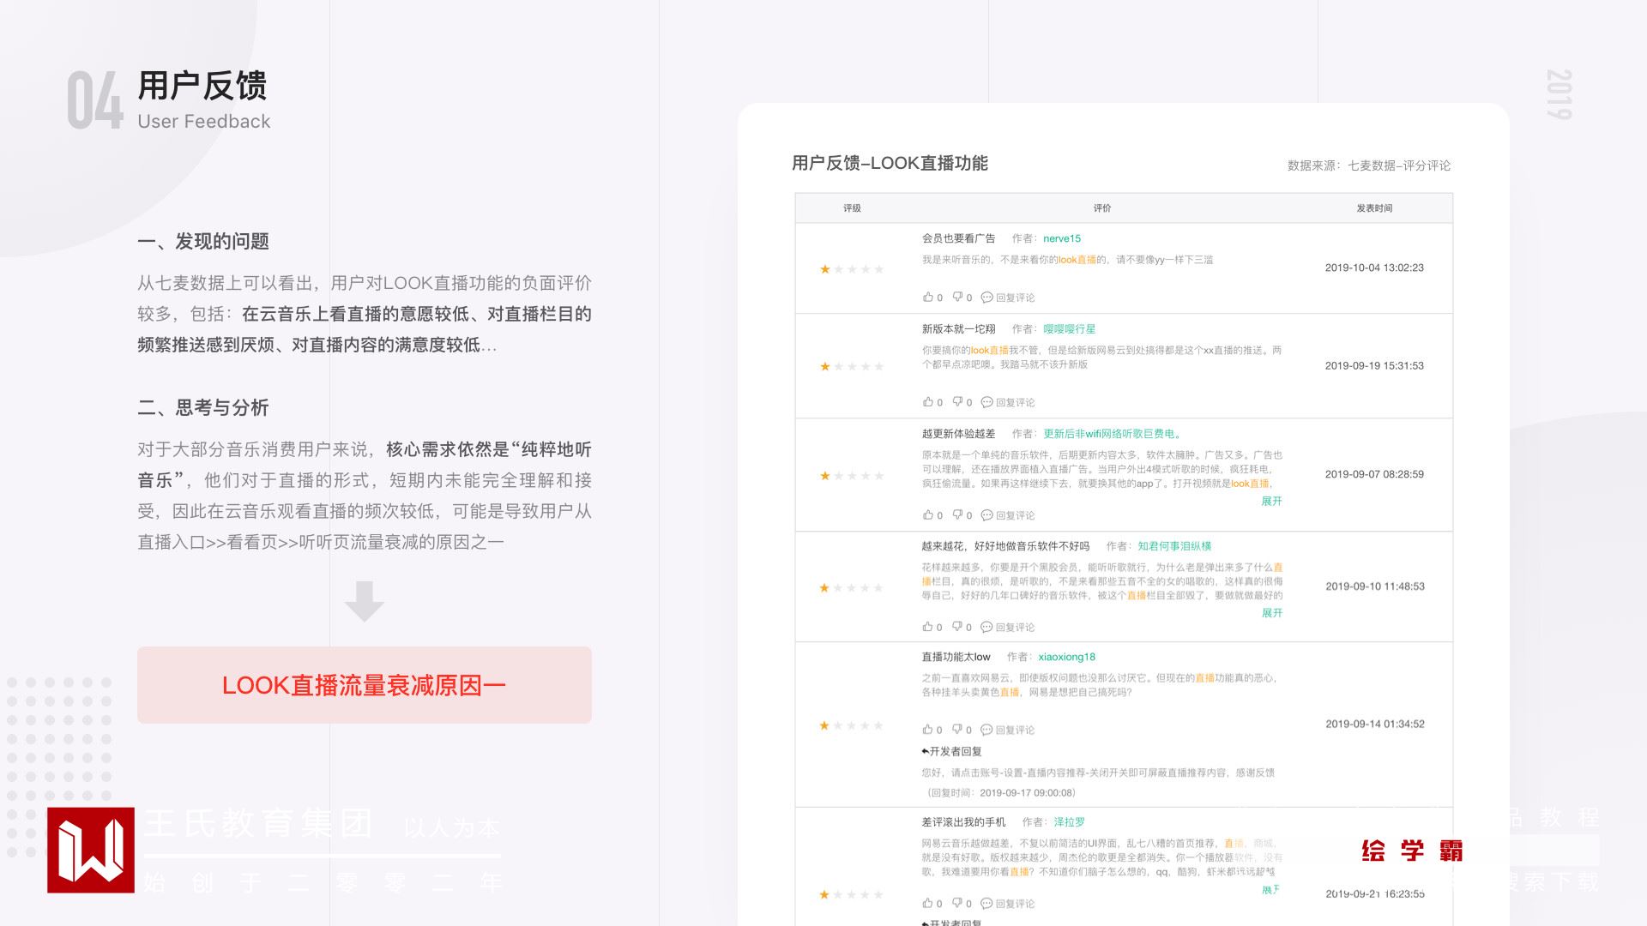Click thumbs-down icon on nerve15 review
Viewport: 1647px width, 926px height.
click(957, 297)
